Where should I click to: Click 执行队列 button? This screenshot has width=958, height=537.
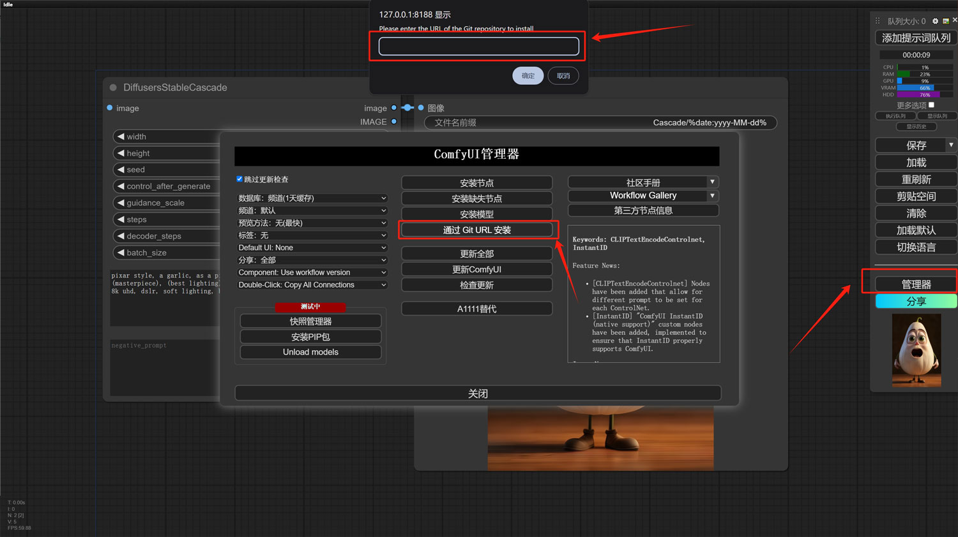click(x=895, y=116)
